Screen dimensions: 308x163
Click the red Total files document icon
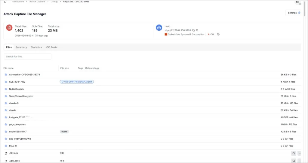click(x=9, y=28)
